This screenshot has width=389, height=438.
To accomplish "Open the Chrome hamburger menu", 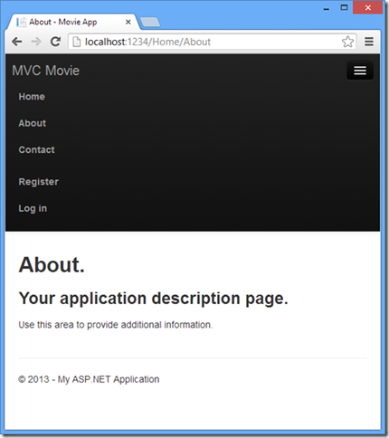I will coord(369,42).
